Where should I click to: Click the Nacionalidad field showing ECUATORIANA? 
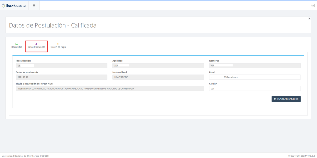(158, 77)
